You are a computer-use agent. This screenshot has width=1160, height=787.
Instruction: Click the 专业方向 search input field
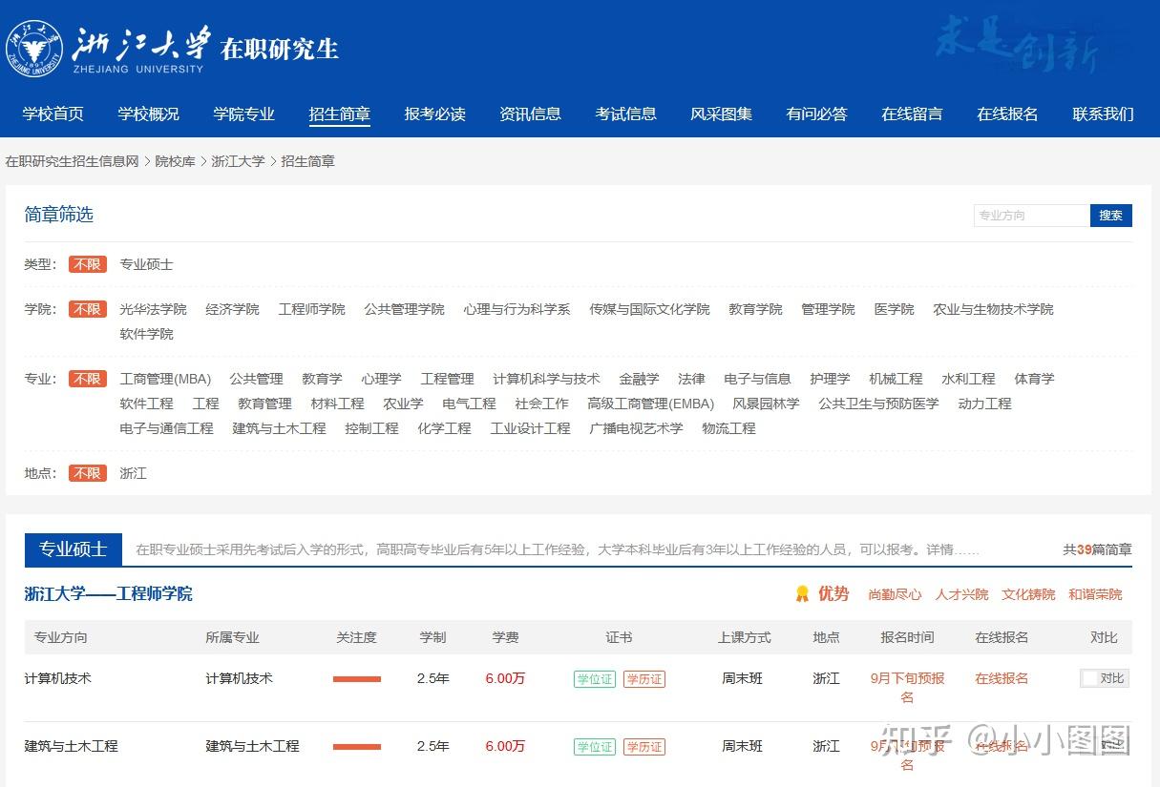pyautogui.click(x=1031, y=216)
